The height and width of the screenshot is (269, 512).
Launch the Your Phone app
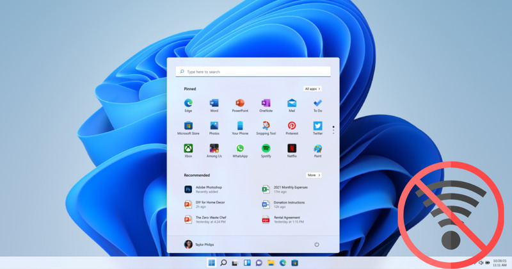click(x=240, y=128)
